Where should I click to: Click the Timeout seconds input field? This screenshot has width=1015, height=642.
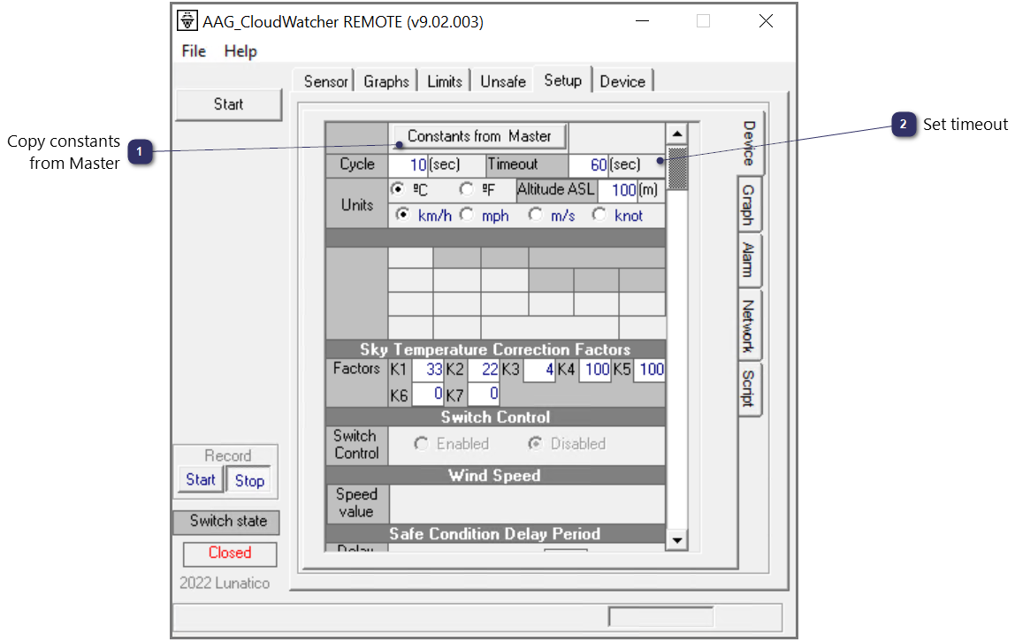(589, 164)
